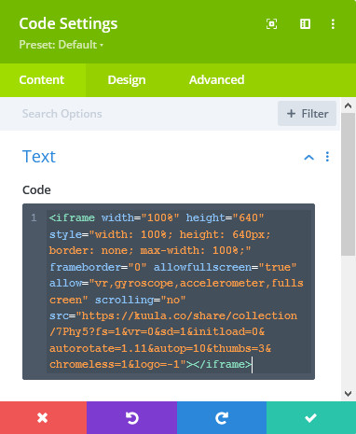The height and width of the screenshot is (434, 356).
Task: Save changes with green checkmark
Action: pos(311,418)
